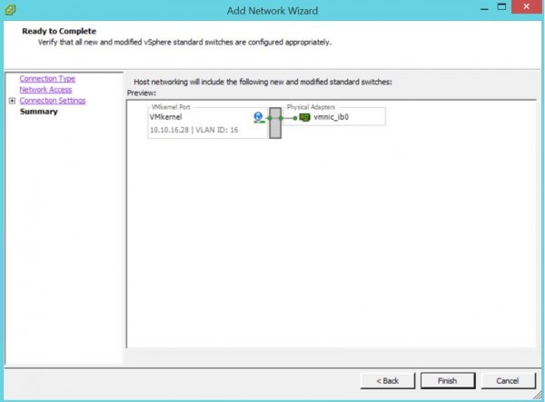Image resolution: width=545 pixels, height=402 pixels.
Task: Cancel the Add Network Wizard
Action: pyautogui.click(x=508, y=381)
